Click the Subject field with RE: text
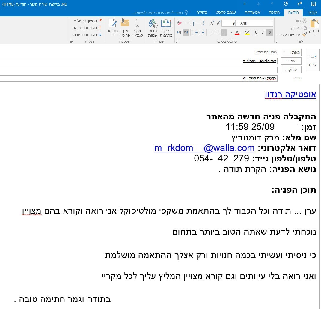This screenshot has height=309, width=321. (138, 78)
